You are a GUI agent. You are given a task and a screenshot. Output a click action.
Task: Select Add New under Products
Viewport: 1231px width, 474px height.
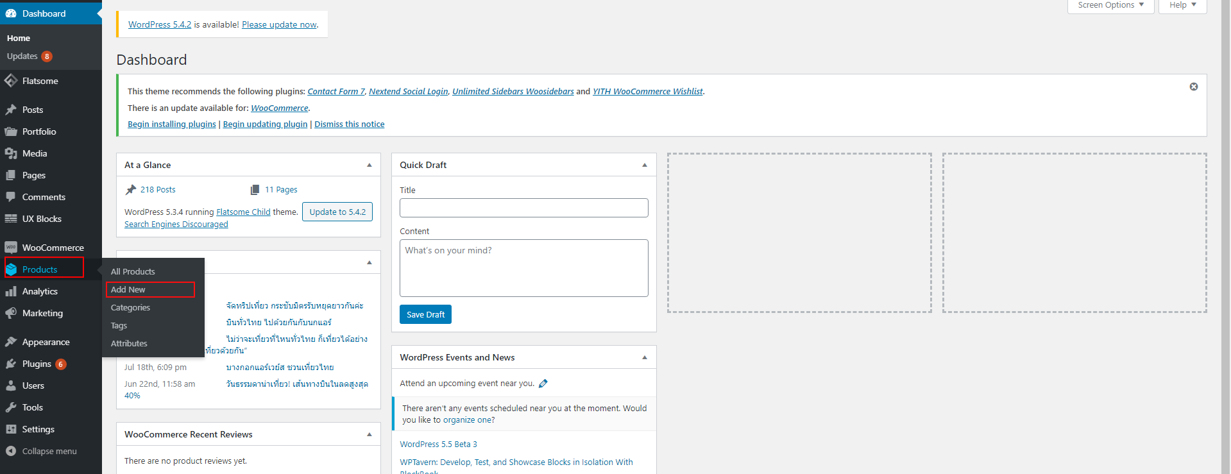tap(128, 289)
